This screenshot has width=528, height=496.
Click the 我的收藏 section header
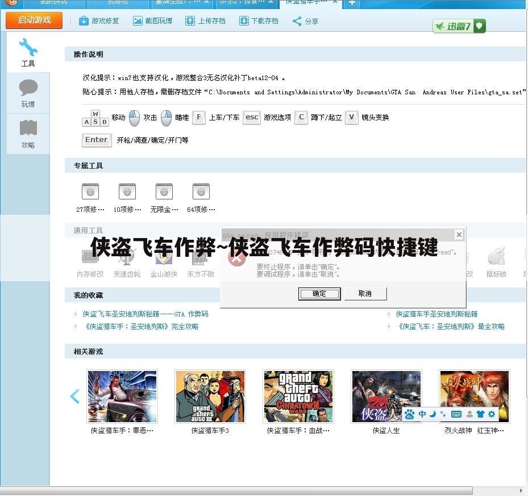click(x=89, y=295)
